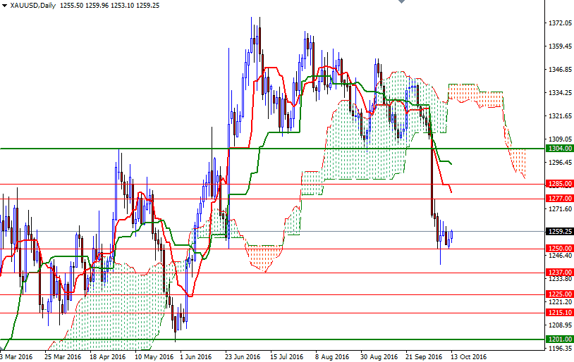The width and height of the screenshot is (574, 362).
Task: Click the current price label 1259.25
Action: (559, 232)
